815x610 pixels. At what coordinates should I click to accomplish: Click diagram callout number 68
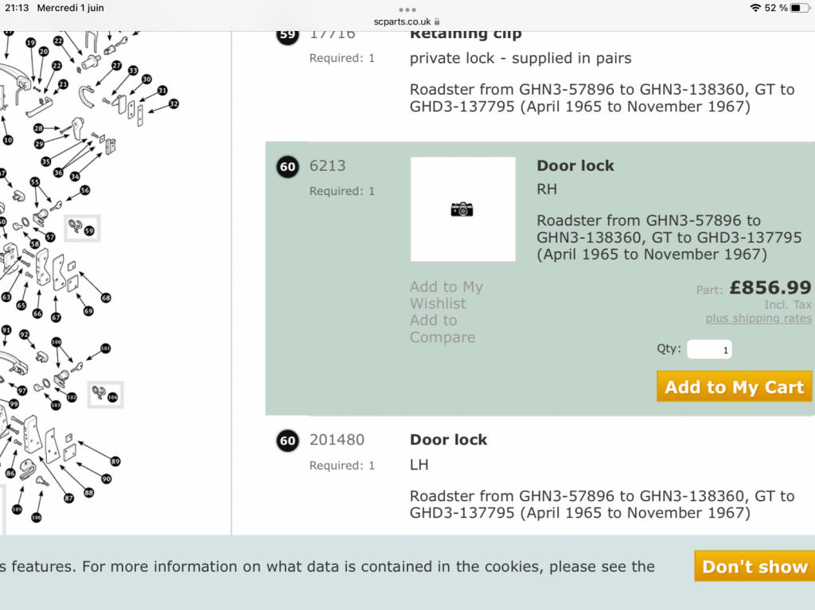tap(106, 297)
